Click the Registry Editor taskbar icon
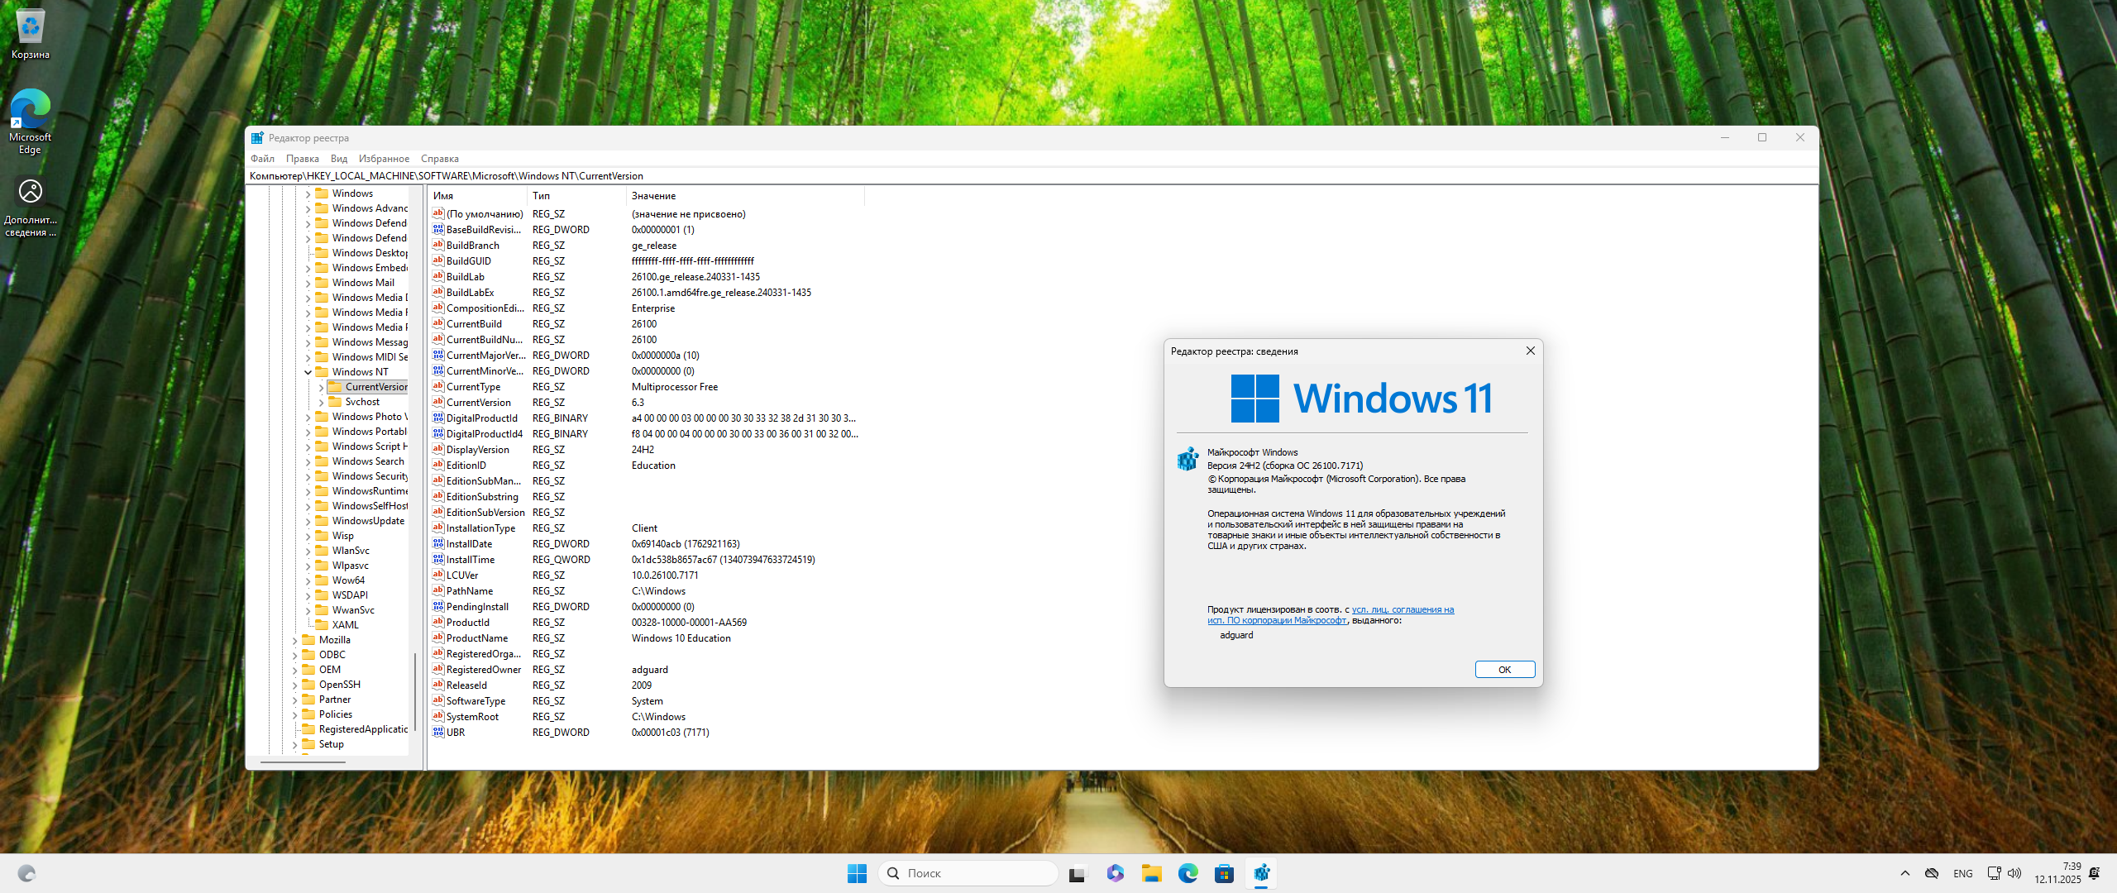This screenshot has width=2117, height=893. click(1261, 873)
